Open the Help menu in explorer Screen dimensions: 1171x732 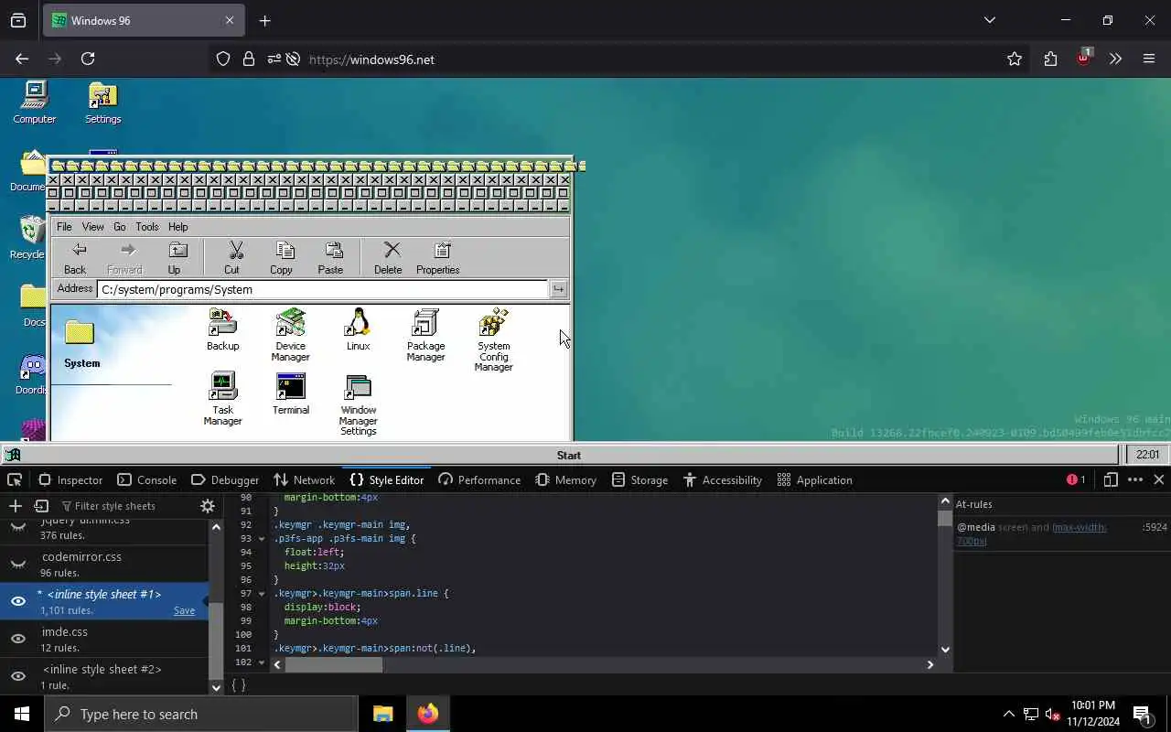coord(178,226)
